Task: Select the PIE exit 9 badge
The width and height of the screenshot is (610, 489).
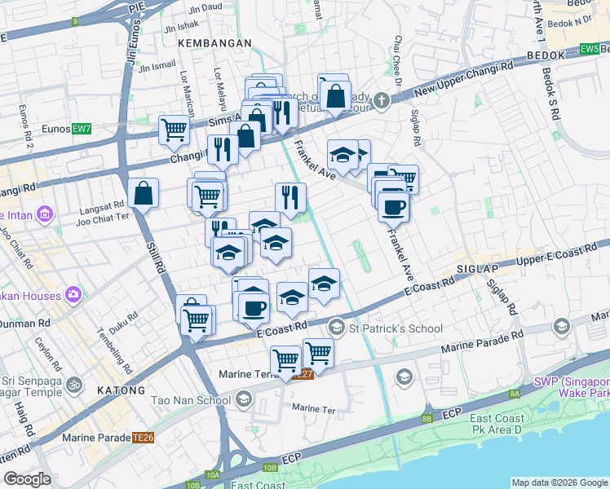Action: [75, 21]
